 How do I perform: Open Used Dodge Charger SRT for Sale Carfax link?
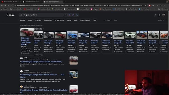coord(41,61)
